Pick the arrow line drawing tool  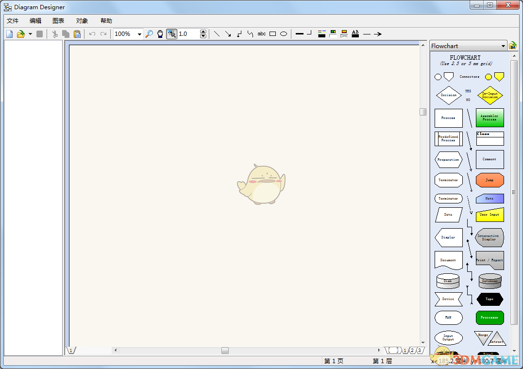point(228,34)
